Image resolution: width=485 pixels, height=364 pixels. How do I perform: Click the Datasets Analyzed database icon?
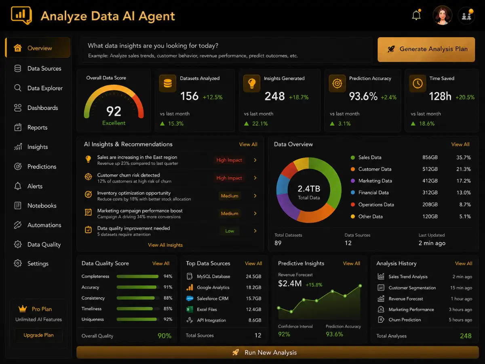point(167,83)
